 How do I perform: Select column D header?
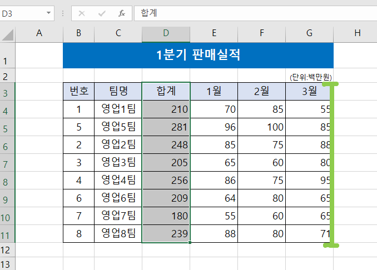click(166, 33)
